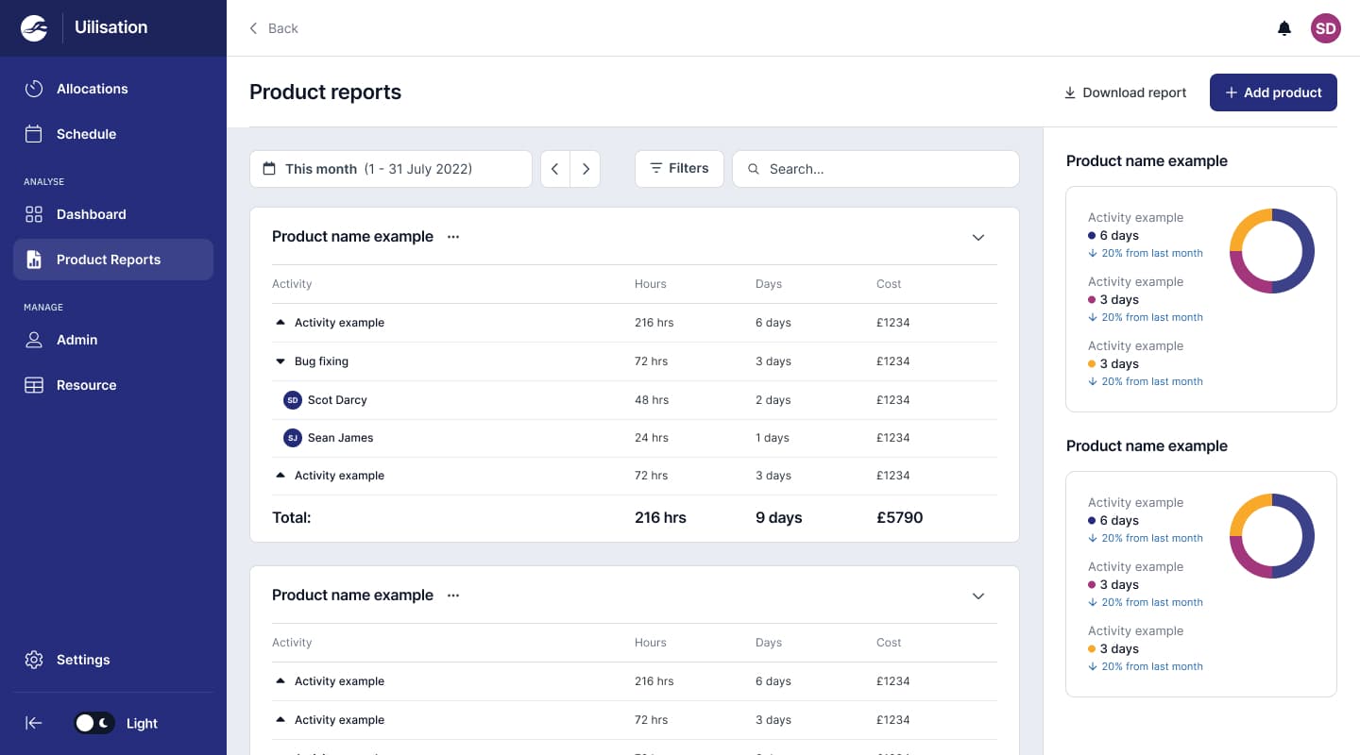Collapse the first Product name example card
Viewport: 1360px width, 755px height.
[x=978, y=237]
